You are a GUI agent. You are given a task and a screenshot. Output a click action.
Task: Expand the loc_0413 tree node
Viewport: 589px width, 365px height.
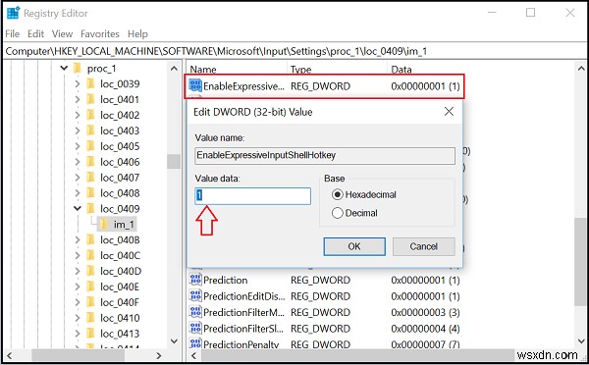coord(78,334)
